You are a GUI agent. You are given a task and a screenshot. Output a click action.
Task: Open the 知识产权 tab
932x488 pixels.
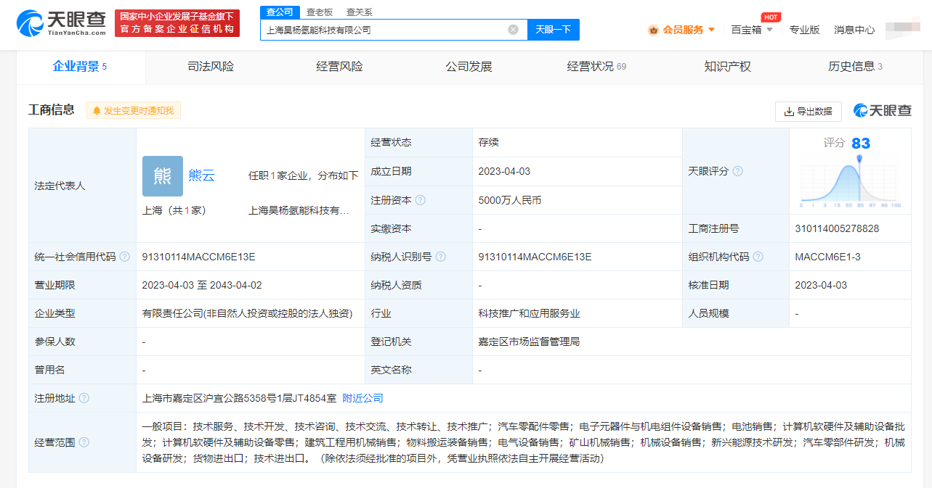(x=727, y=67)
